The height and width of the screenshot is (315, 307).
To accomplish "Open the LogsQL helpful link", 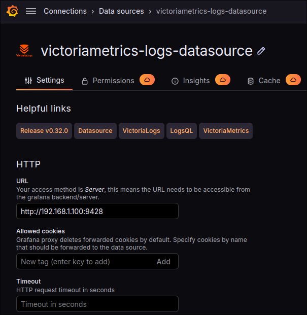I will [182, 131].
